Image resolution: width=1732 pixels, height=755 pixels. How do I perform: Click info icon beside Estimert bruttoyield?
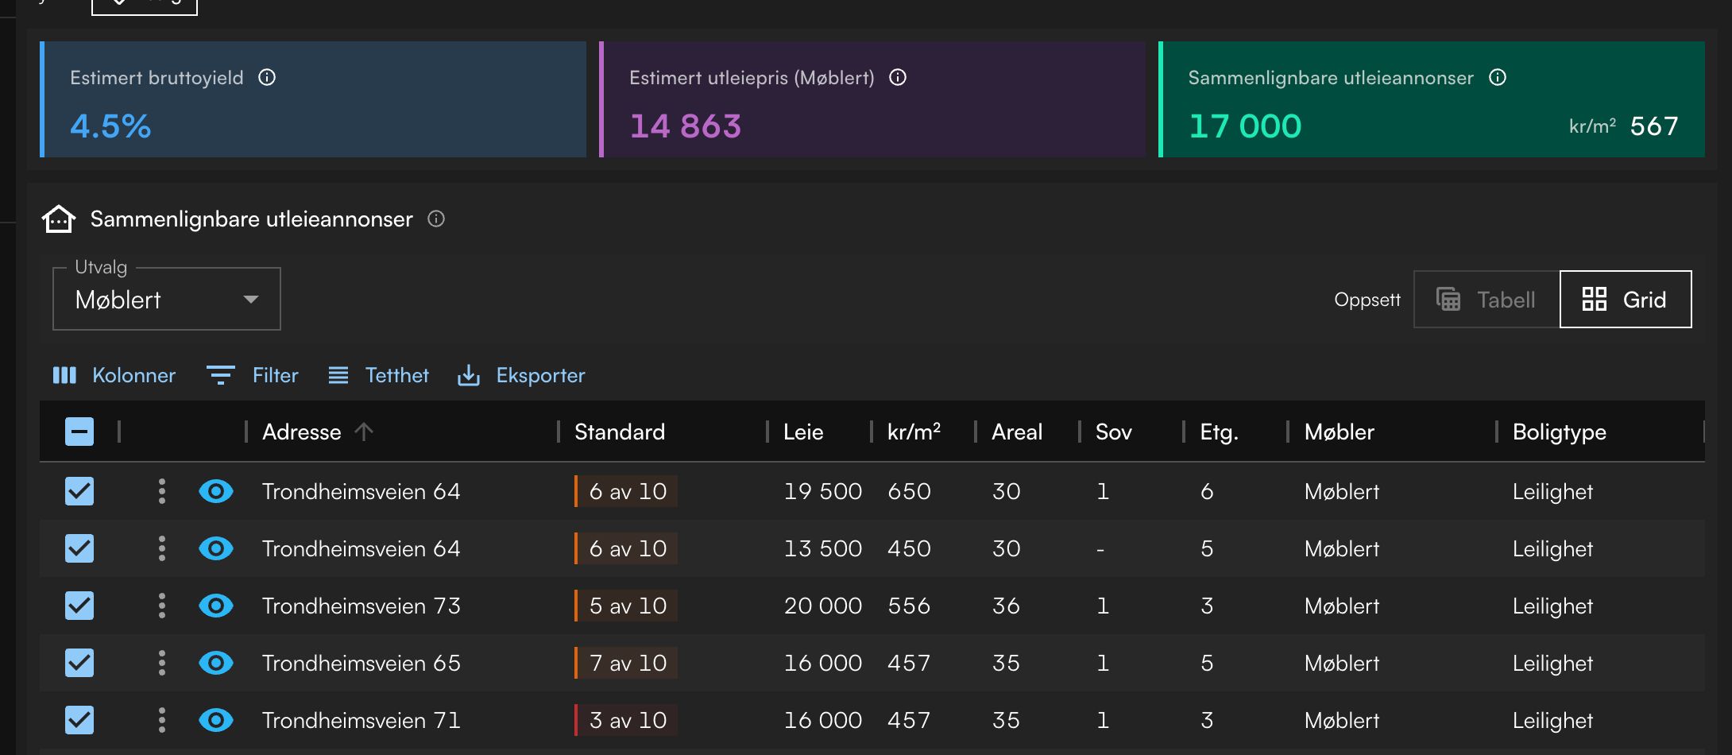(x=267, y=77)
